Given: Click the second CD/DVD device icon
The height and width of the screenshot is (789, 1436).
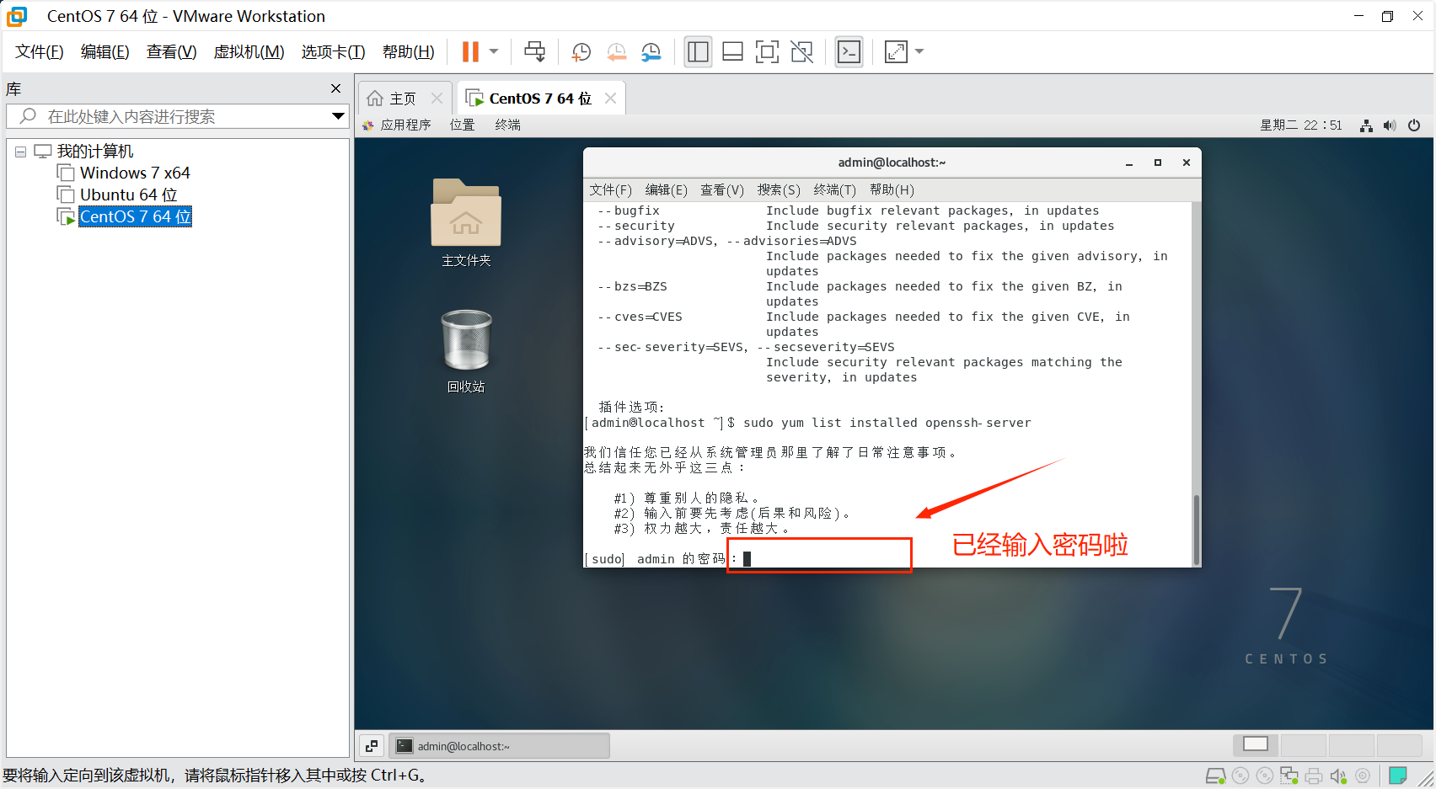Looking at the screenshot, I should [x=1265, y=776].
